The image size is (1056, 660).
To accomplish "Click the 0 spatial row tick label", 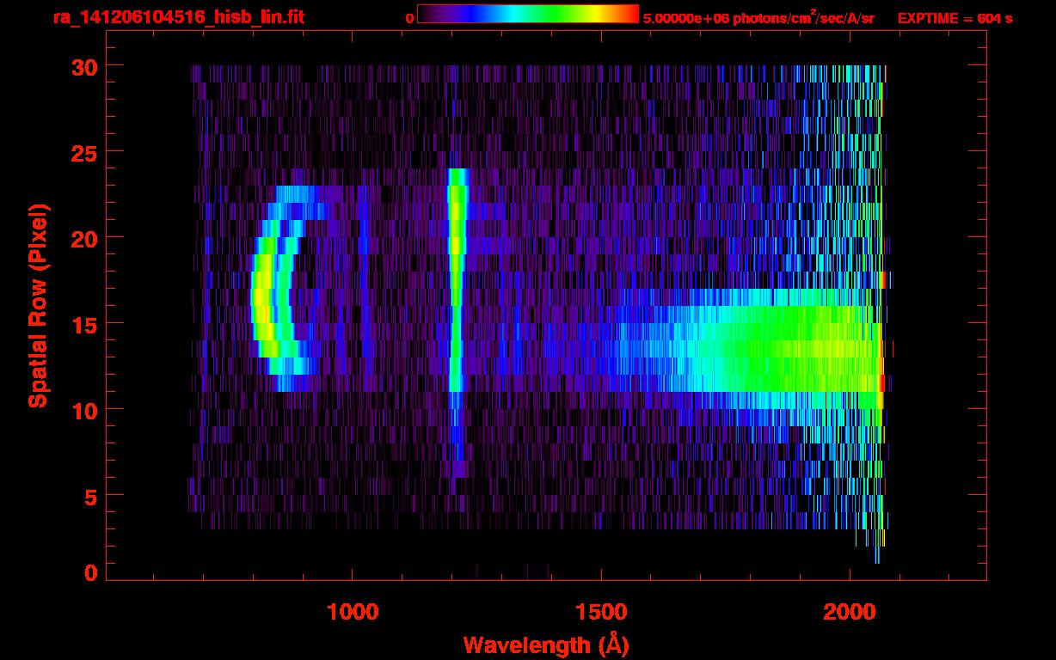I will click(90, 573).
